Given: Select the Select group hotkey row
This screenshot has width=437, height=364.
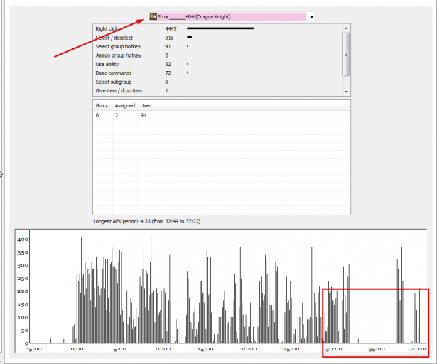Looking at the screenshot, I should click(217, 47).
